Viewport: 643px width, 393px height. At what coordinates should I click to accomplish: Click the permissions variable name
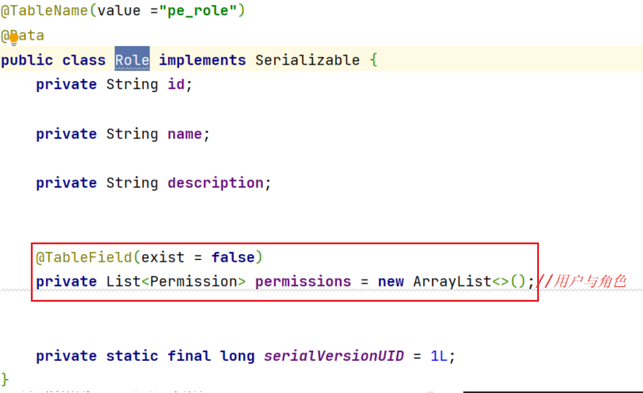pyautogui.click(x=303, y=282)
